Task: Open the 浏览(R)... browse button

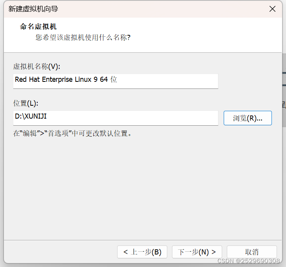Action: [x=248, y=118]
